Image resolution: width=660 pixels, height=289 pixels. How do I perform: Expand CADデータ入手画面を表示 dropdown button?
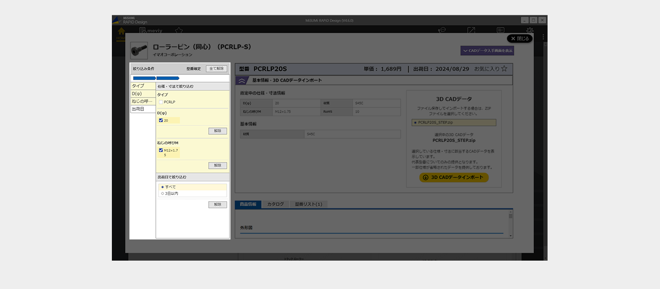487,51
